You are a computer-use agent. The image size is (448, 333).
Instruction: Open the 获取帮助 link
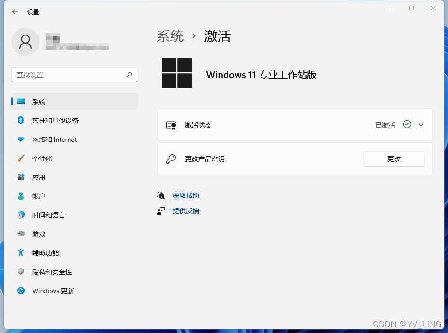(186, 195)
